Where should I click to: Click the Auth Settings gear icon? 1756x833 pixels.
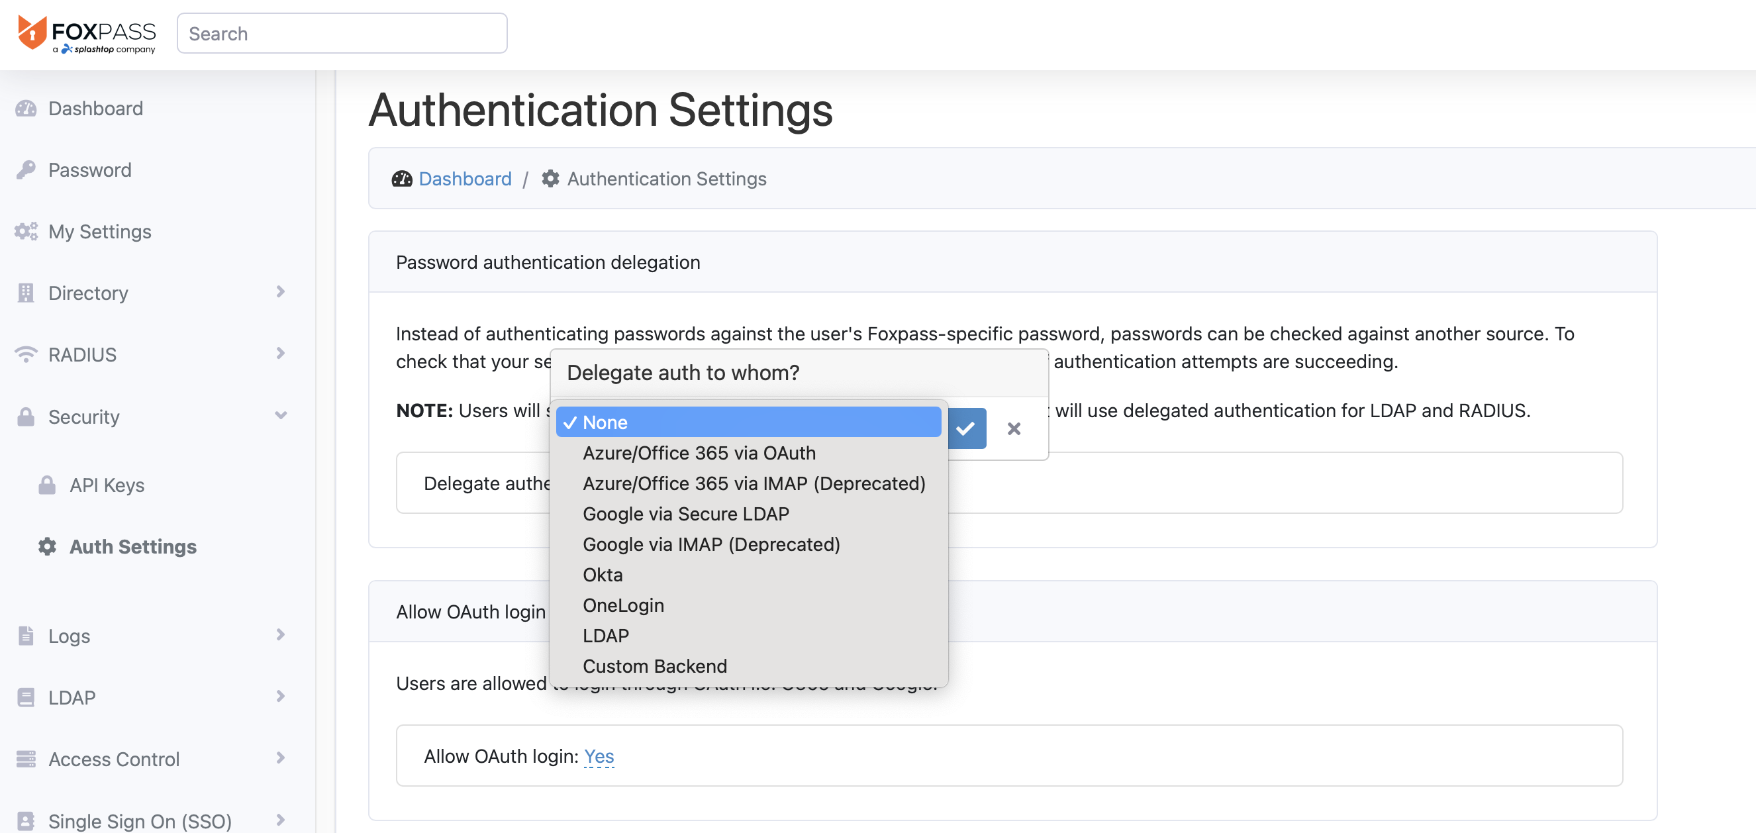click(x=47, y=547)
